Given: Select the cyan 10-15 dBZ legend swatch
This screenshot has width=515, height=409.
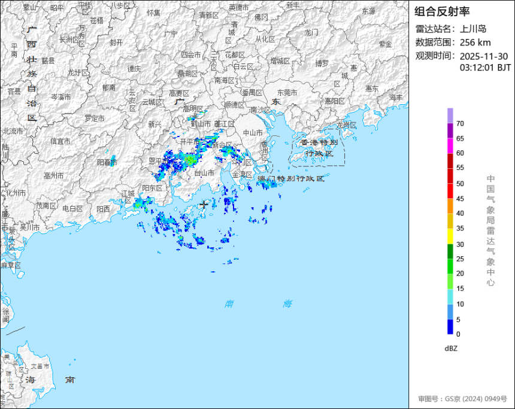Looking at the screenshot, I should coord(450,296).
